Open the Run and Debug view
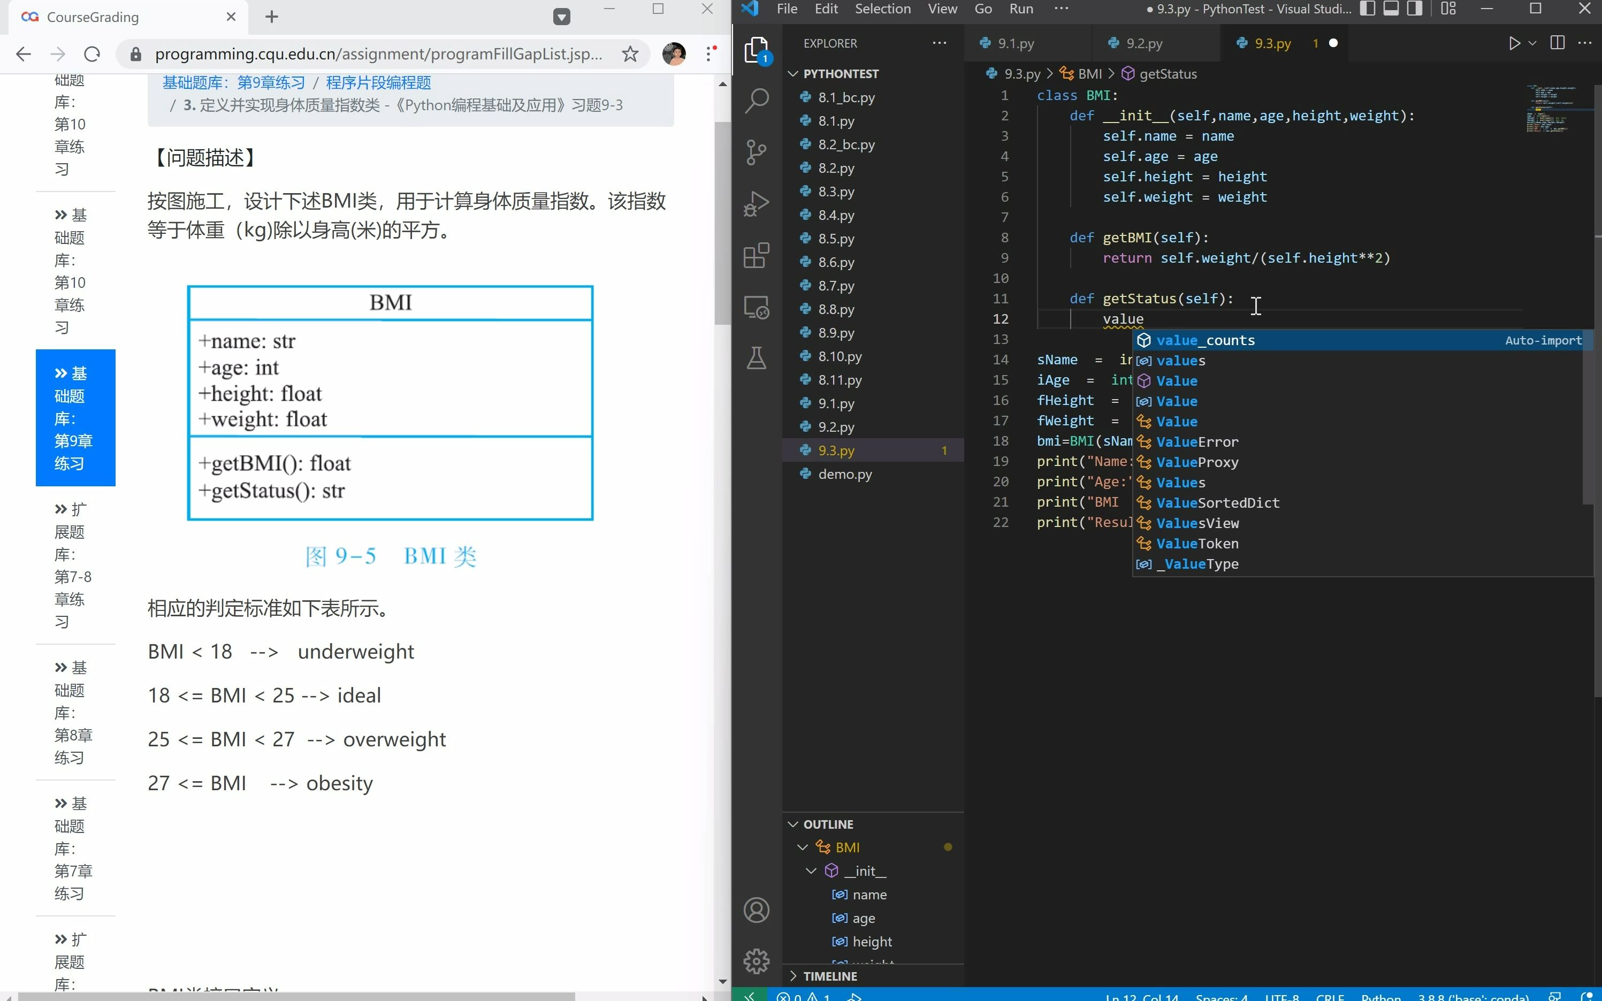This screenshot has width=1602, height=1001. (x=756, y=203)
